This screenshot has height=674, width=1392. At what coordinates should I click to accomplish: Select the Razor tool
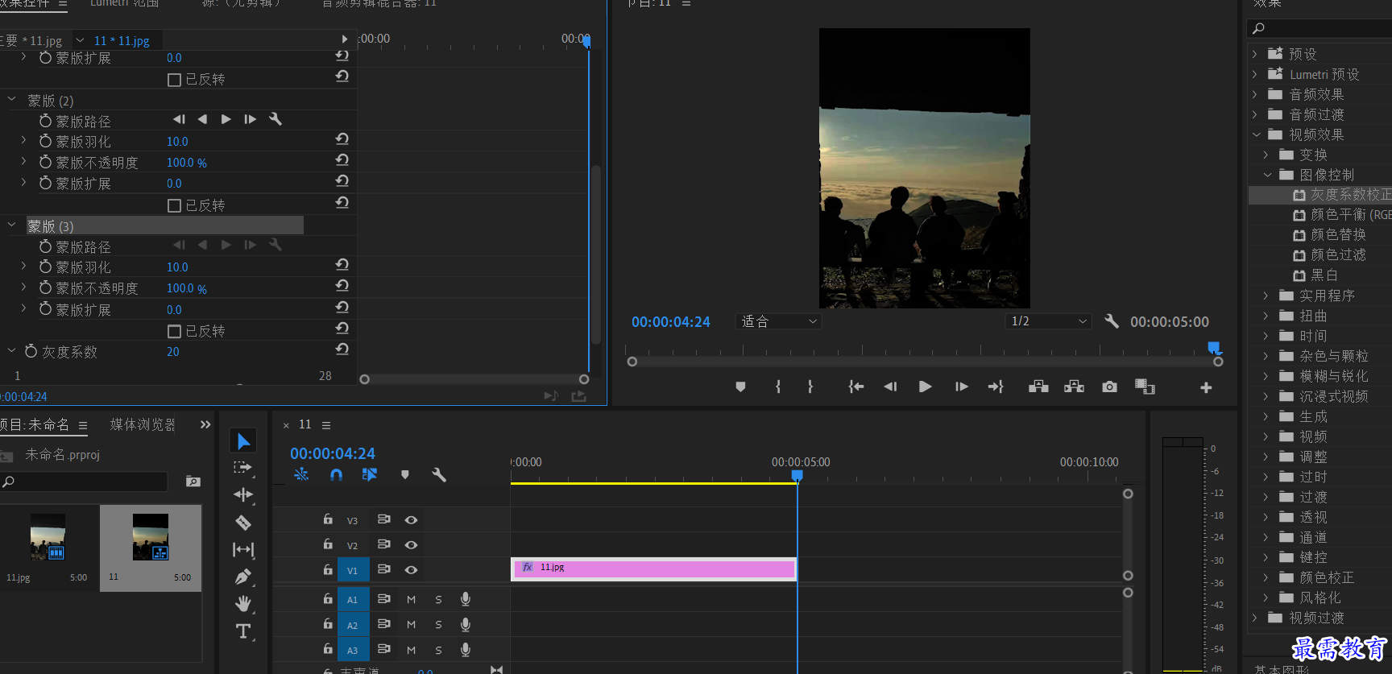pyautogui.click(x=243, y=523)
